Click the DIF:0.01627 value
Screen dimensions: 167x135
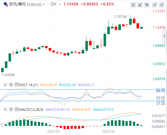[x=81, y=110]
